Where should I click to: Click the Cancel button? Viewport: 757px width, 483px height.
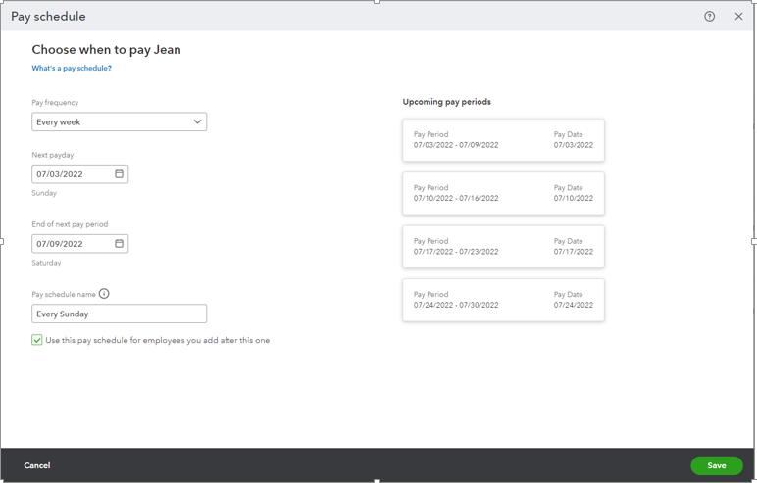click(x=37, y=465)
